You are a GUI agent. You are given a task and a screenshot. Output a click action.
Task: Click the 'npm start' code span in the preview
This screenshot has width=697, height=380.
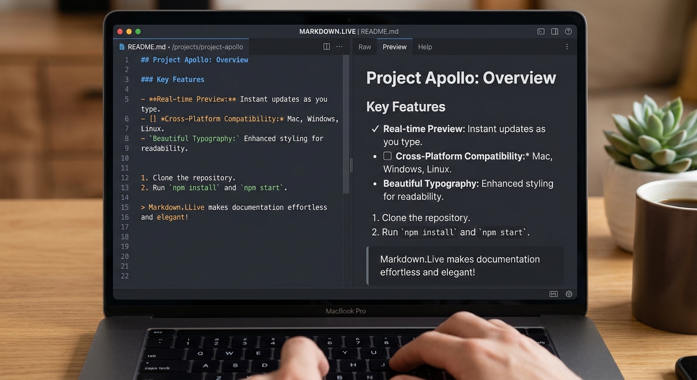click(x=503, y=233)
